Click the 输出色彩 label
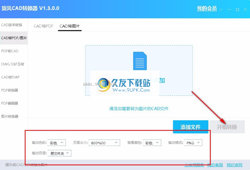 click(39, 143)
